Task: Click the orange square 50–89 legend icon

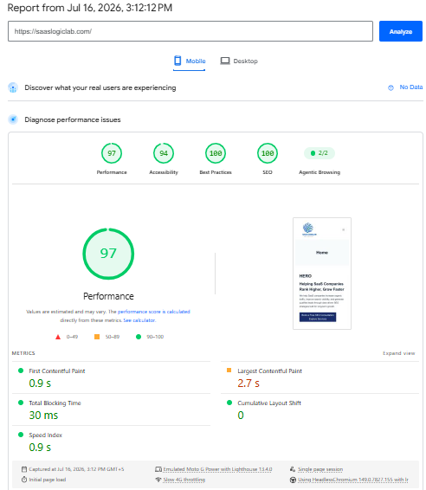Action: pyautogui.click(x=97, y=337)
